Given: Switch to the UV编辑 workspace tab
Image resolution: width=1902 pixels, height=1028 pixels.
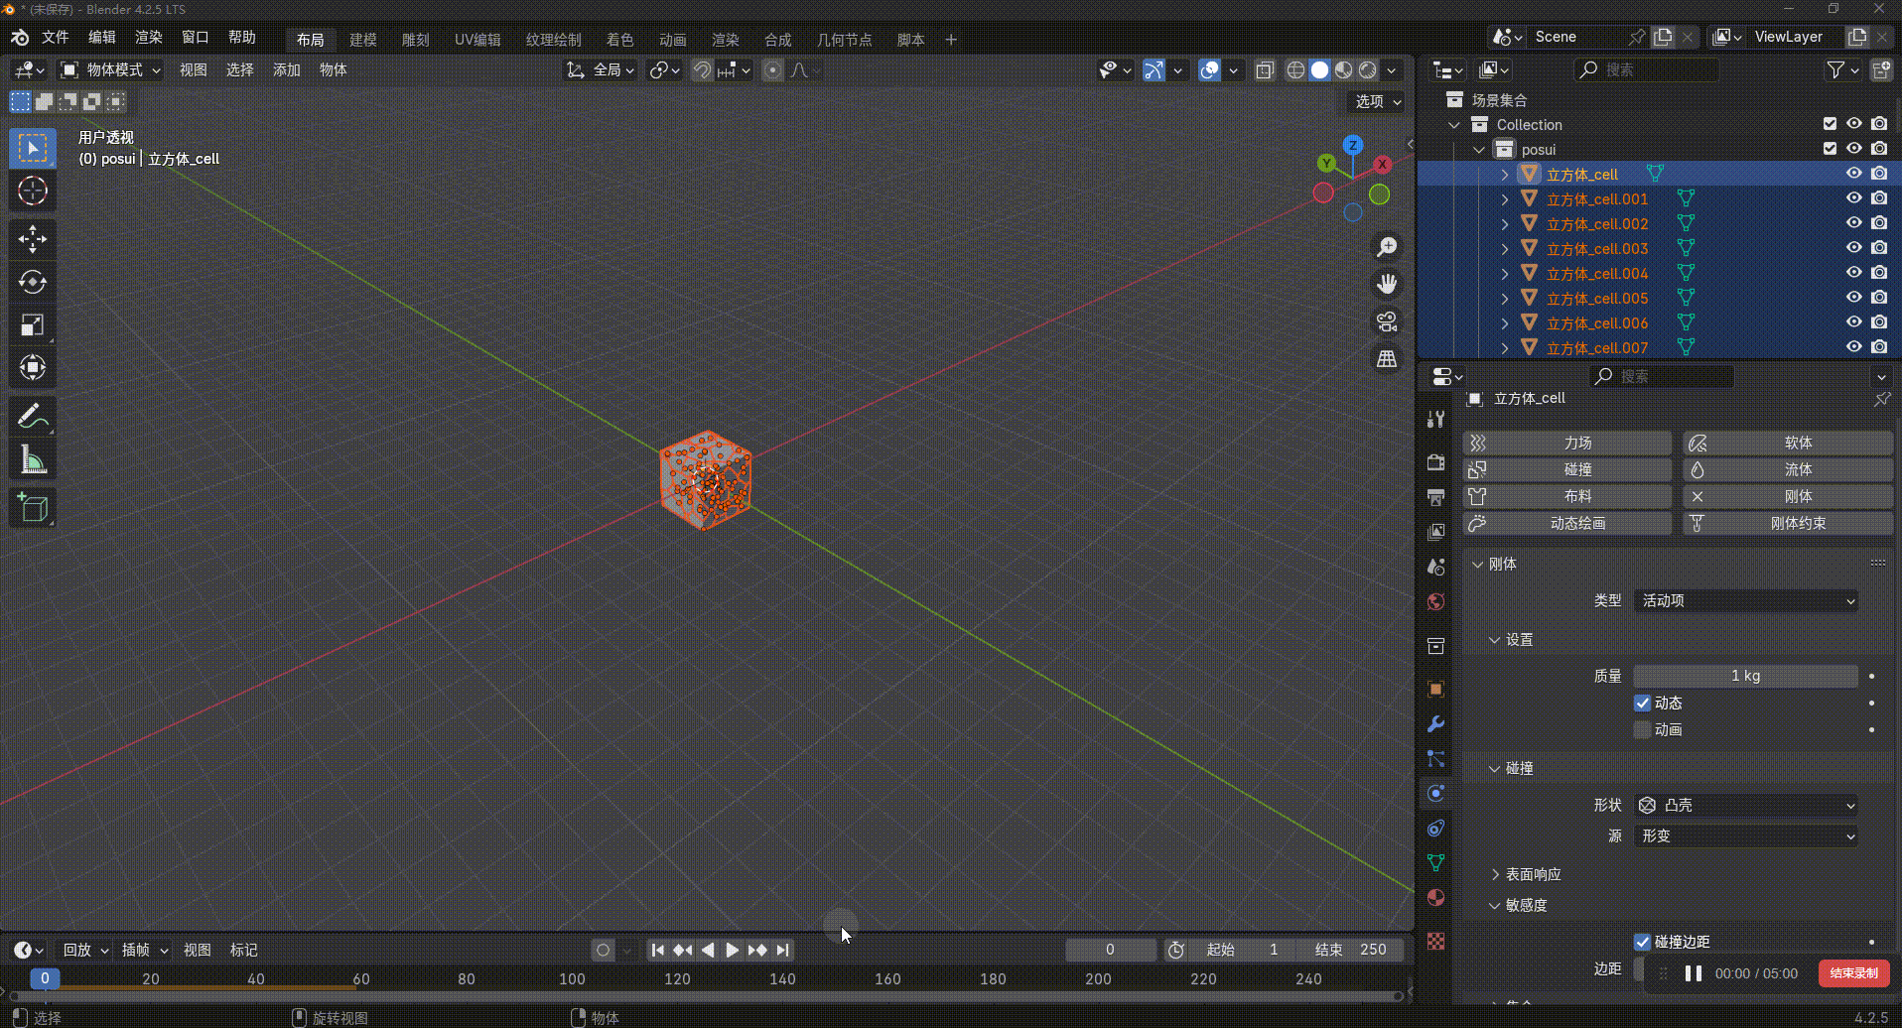Looking at the screenshot, I should click(477, 40).
